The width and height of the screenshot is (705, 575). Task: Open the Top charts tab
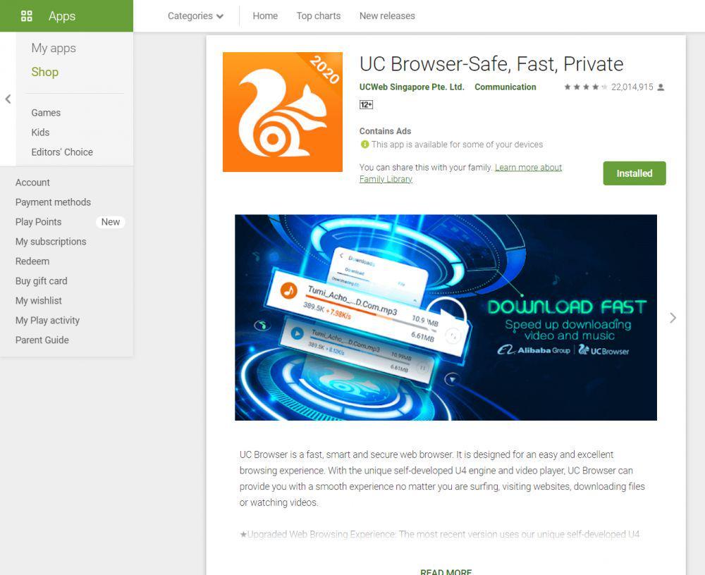pos(319,16)
